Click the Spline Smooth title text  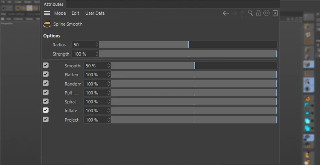coord(68,24)
